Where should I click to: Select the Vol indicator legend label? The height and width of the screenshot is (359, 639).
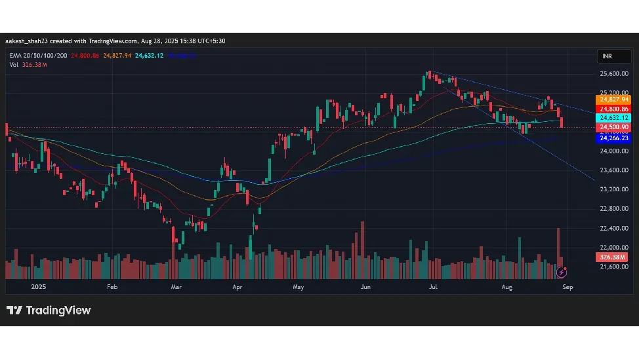pyautogui.click(x=14, y=65)
